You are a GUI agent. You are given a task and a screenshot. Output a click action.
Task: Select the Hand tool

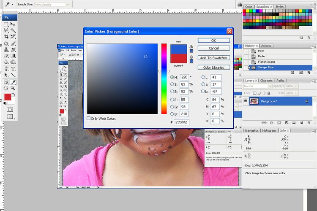pyautogui.click(x=6, y=88)
